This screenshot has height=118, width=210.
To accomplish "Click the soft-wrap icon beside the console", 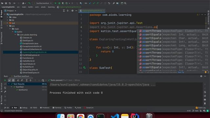I will pyautogui.click(x=205, y=92).
